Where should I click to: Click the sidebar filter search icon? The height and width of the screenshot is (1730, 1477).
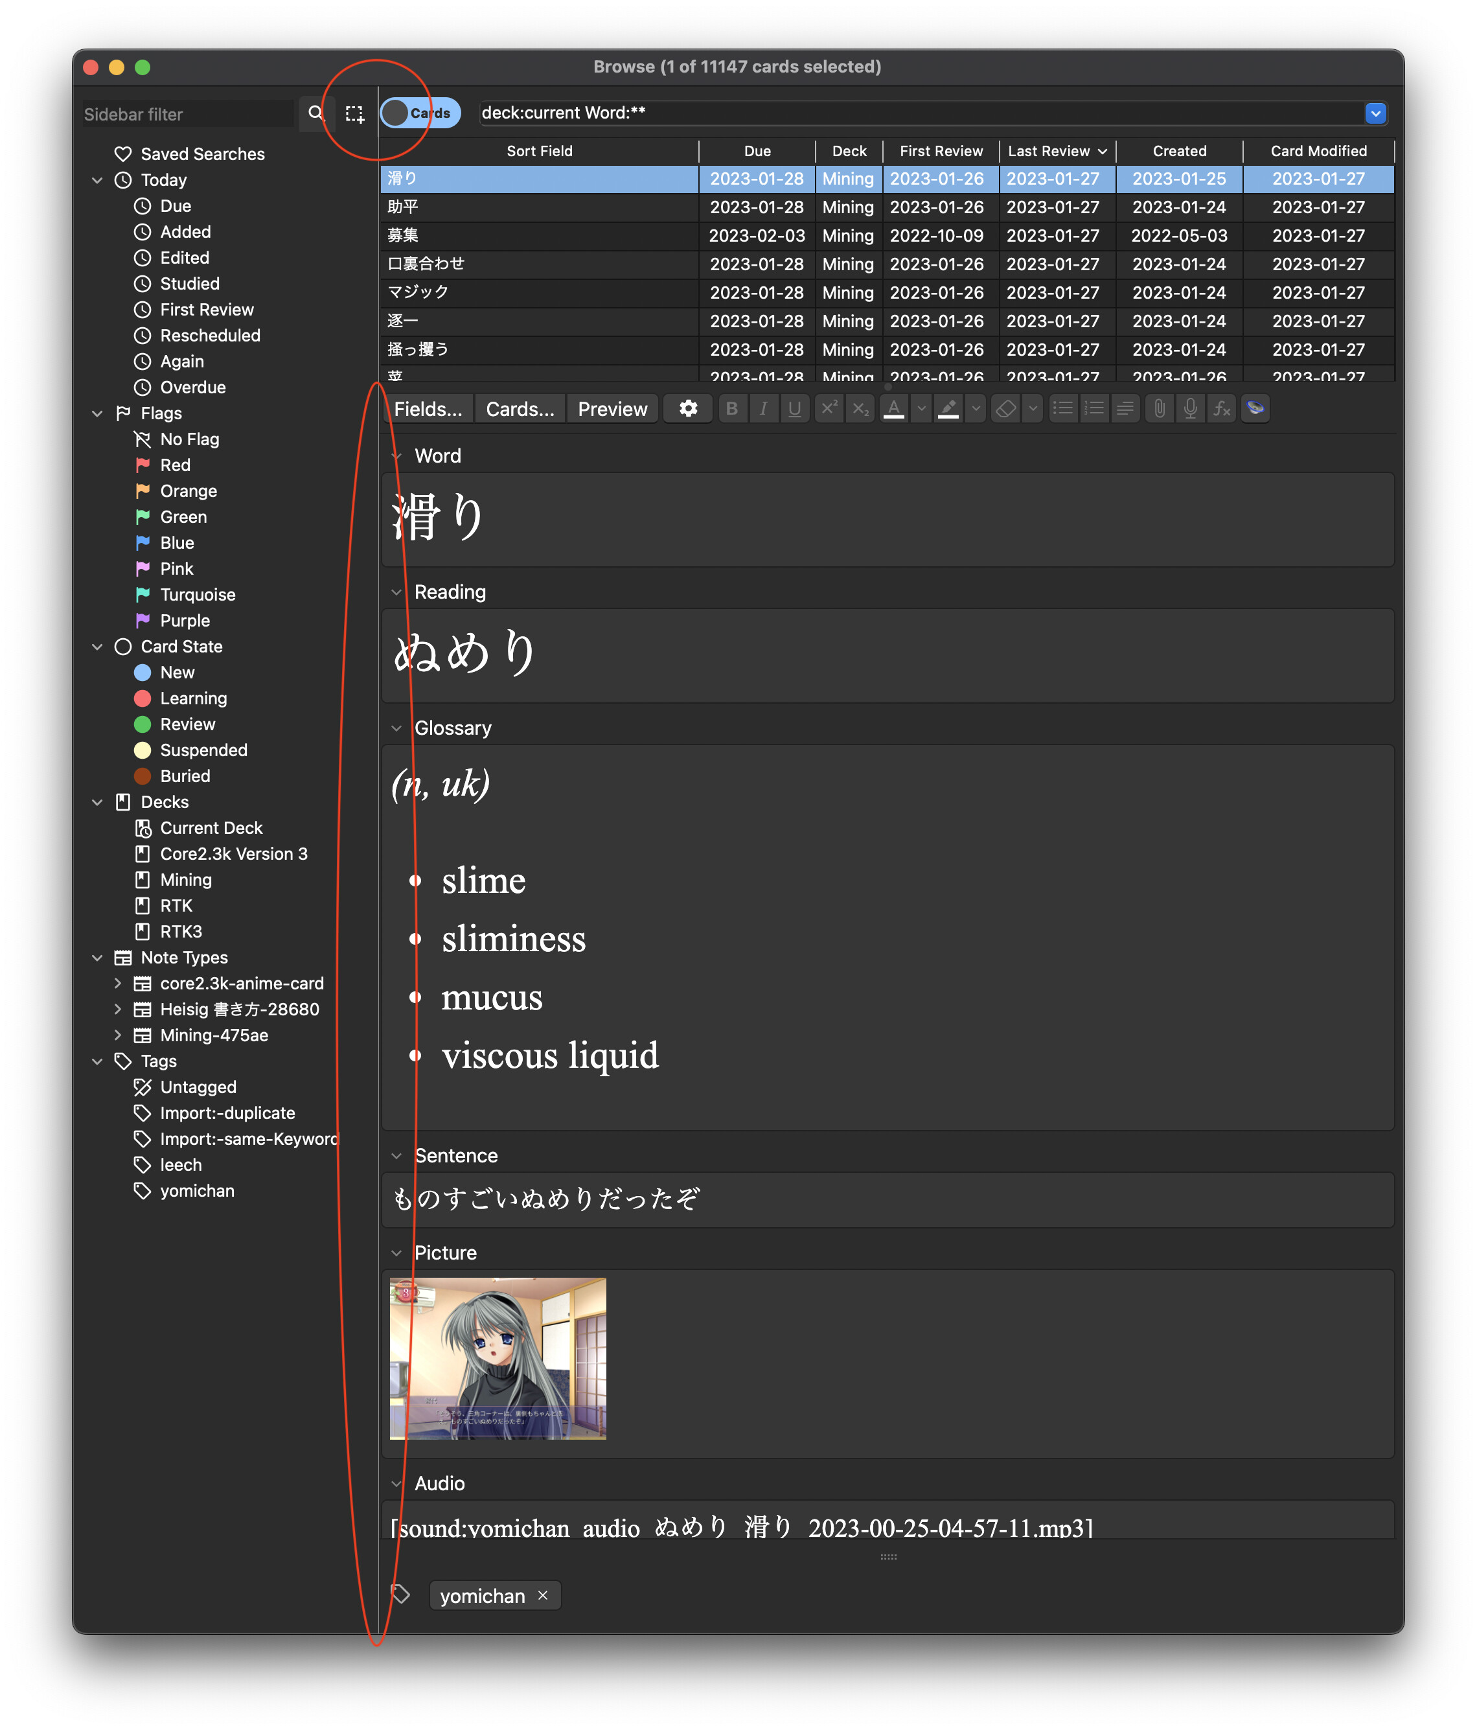[x=315, y=113]
